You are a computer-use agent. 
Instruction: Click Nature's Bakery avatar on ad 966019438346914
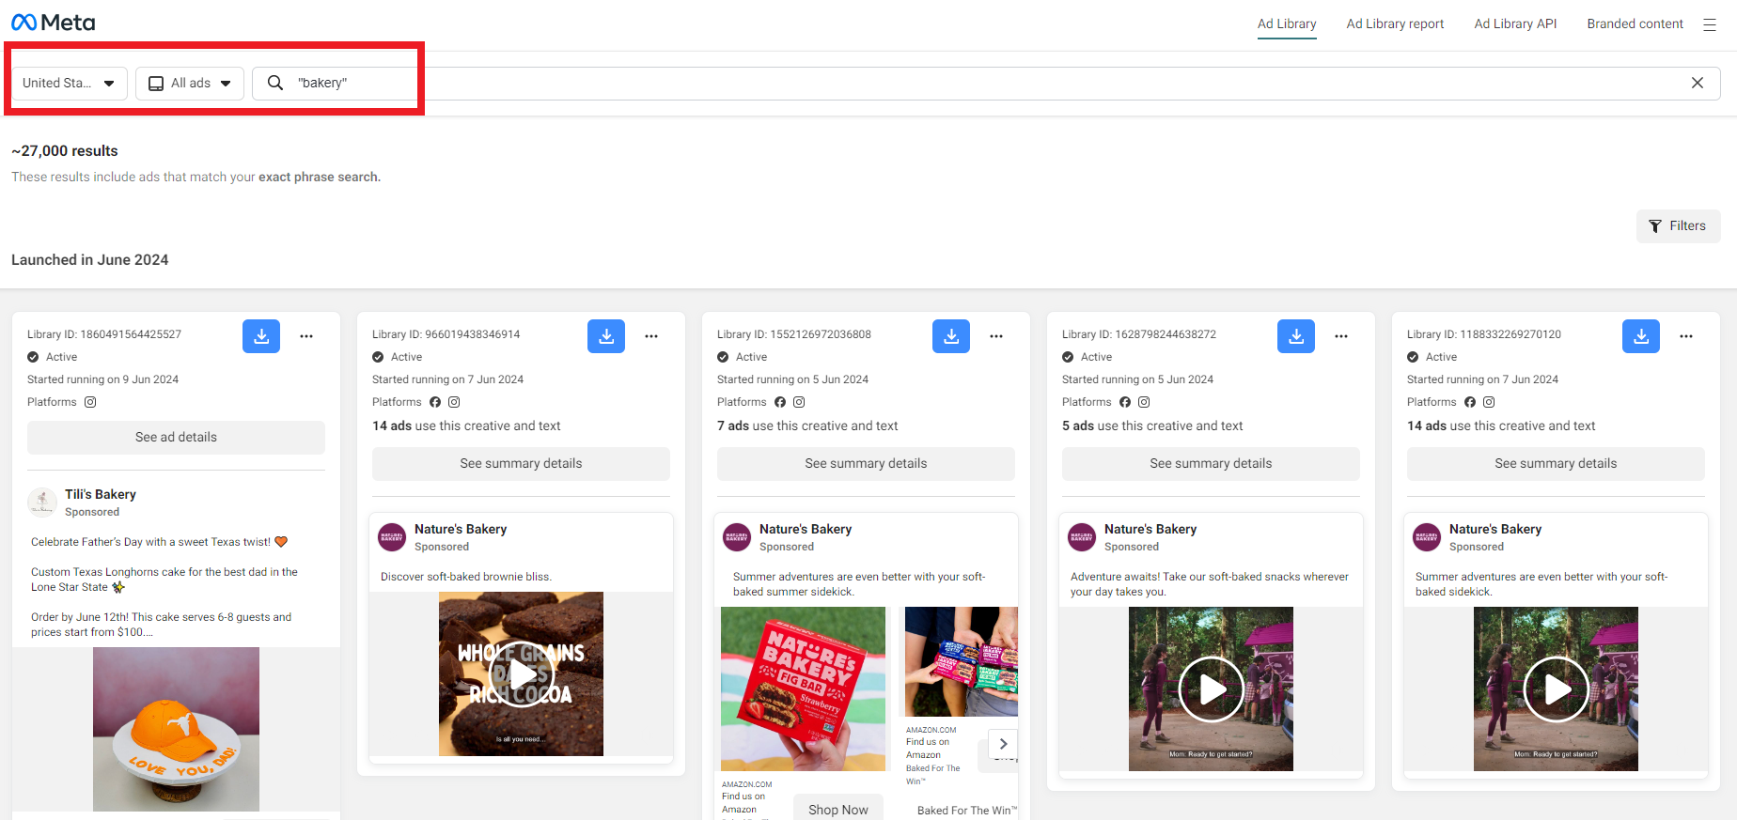pos(392,537)
